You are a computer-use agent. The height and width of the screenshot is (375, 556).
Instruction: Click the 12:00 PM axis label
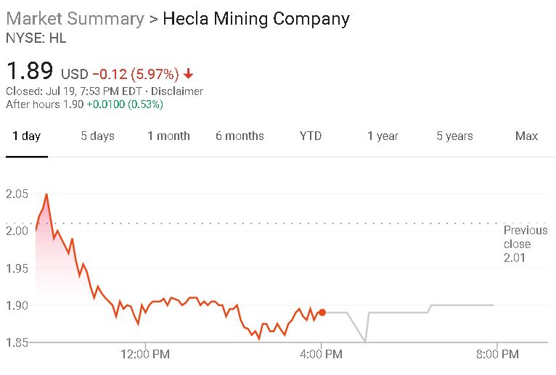[145, 355]
